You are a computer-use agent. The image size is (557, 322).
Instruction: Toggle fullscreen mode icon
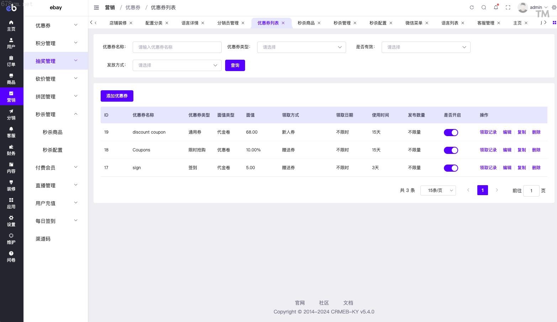click(508, 7)
